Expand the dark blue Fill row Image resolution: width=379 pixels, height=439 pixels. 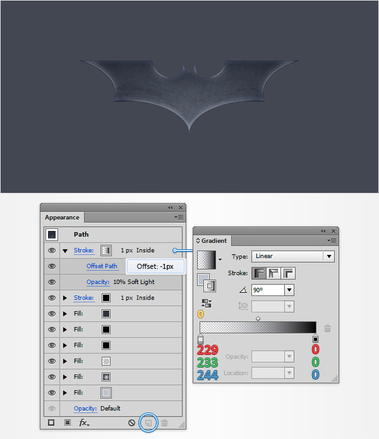tap(65, 314)
